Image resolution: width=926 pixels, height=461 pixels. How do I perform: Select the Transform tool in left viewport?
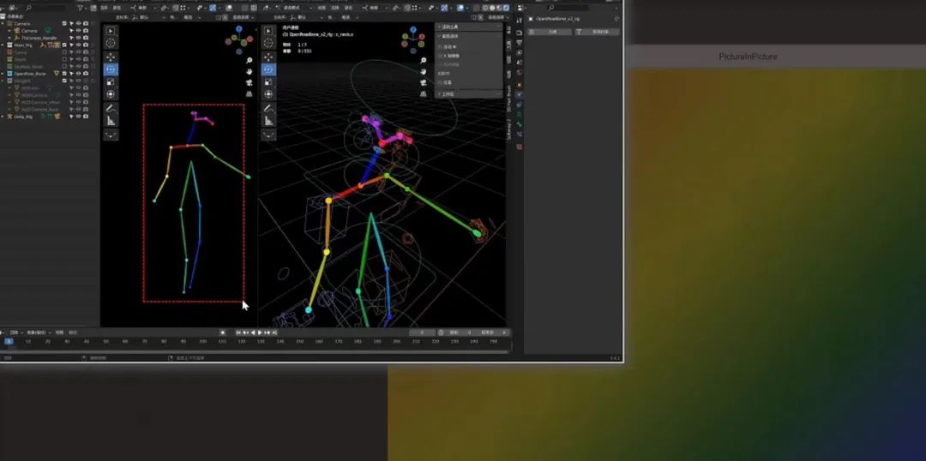pos(111,94)
